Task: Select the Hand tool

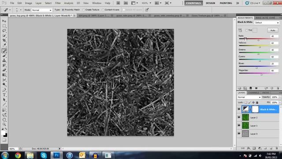Action: 4,120
